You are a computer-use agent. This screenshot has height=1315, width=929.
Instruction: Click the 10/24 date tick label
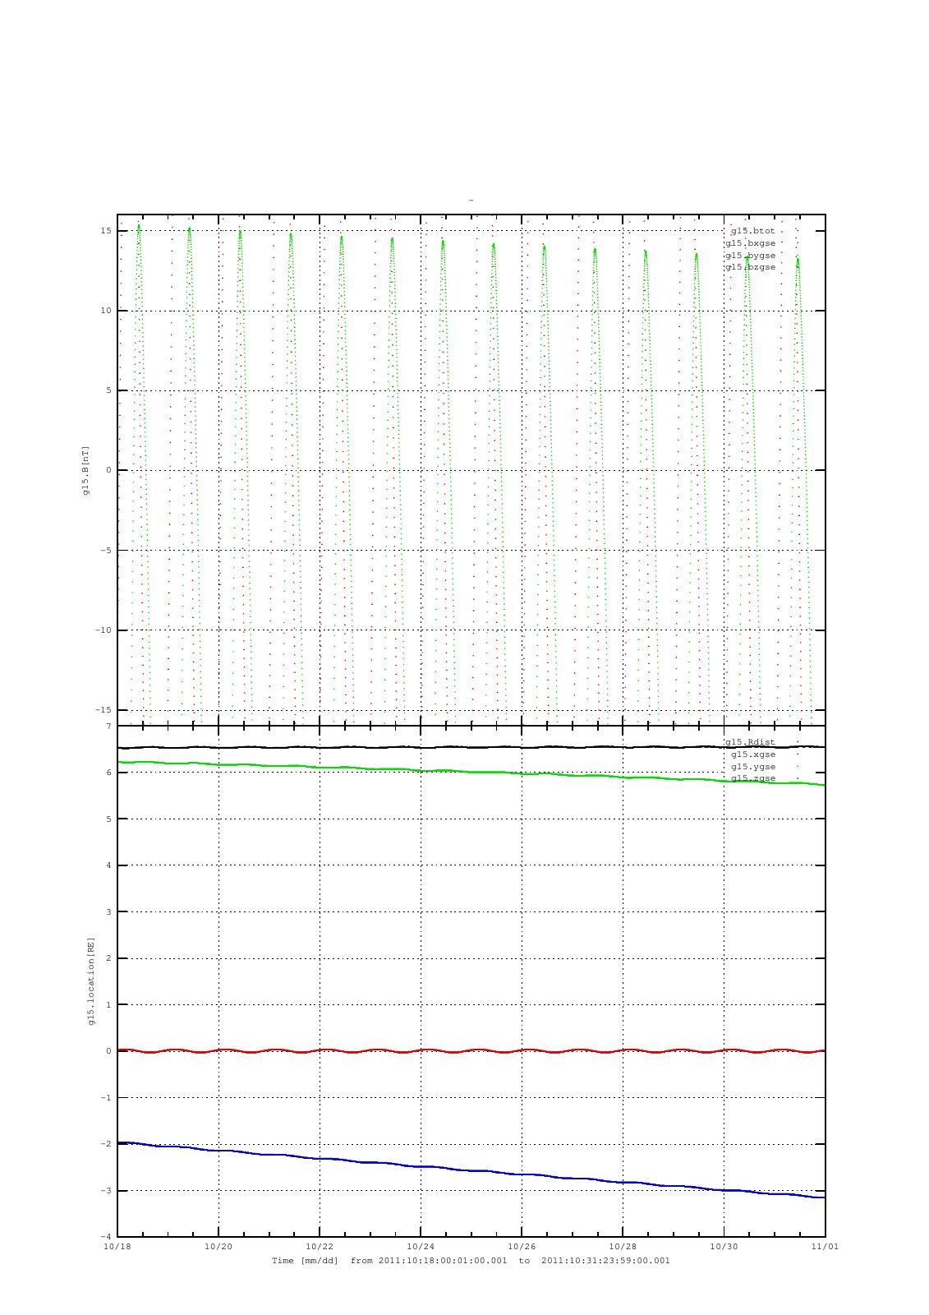point(421,1246)
